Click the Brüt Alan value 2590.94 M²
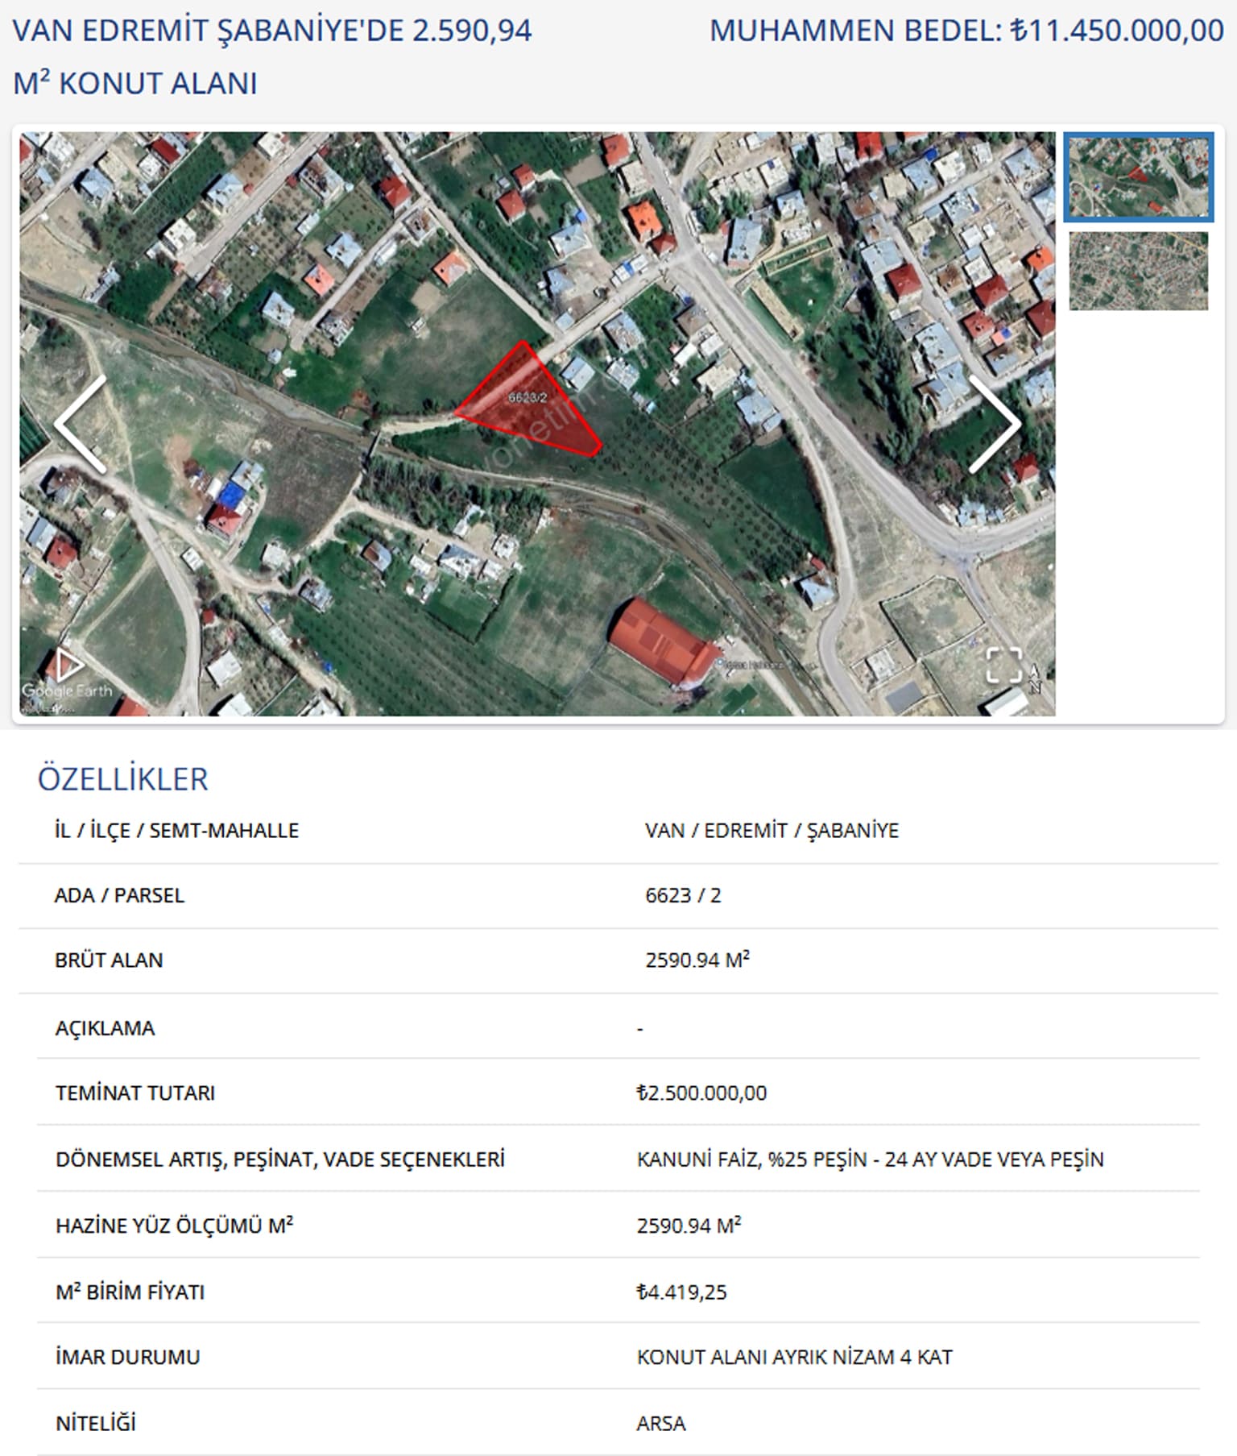The height and width of the screenshot is (1456, 1237). coord(697,960)
